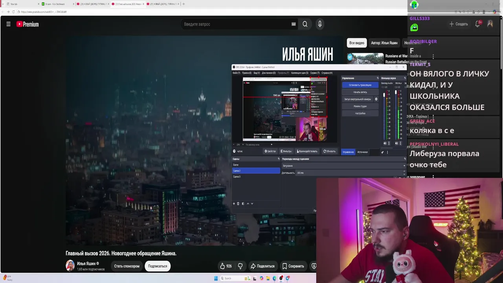Open a new browser tab with plus
This screenshot has height=283, width=503.
tap(184, 4)
